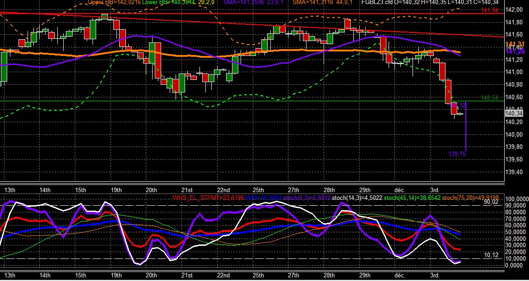Viewport: 529px width, 281px height.
Task: Click '28th' on the stochastic panel date axis
Action: click(329, 275)
